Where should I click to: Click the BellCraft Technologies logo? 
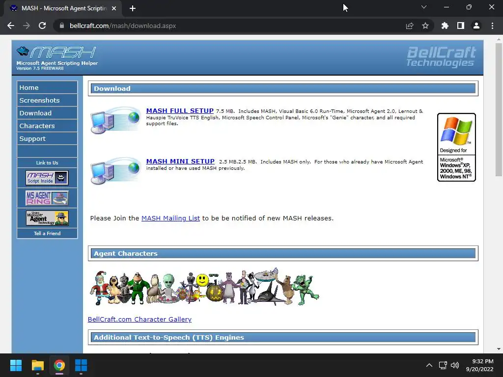(x=441, y=57)
